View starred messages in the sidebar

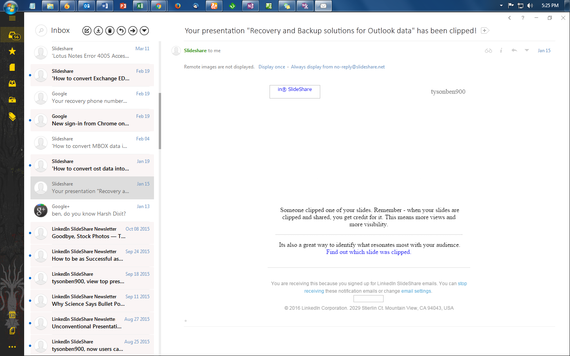12,51
